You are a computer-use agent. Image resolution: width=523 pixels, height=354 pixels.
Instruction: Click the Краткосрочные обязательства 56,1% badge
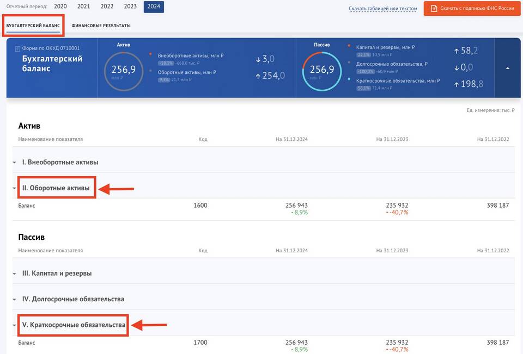pos(363,88)
